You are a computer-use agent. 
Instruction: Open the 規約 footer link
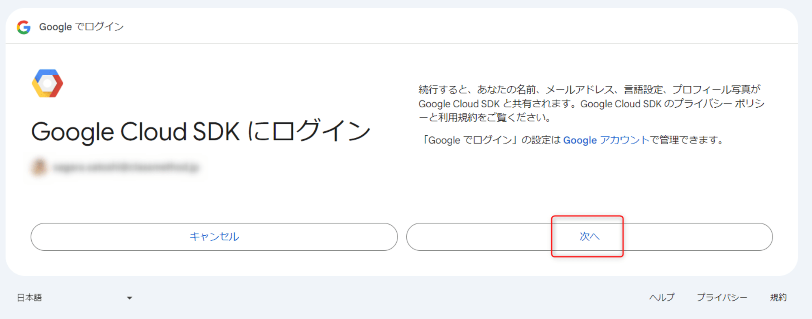[x=778, y=297]
